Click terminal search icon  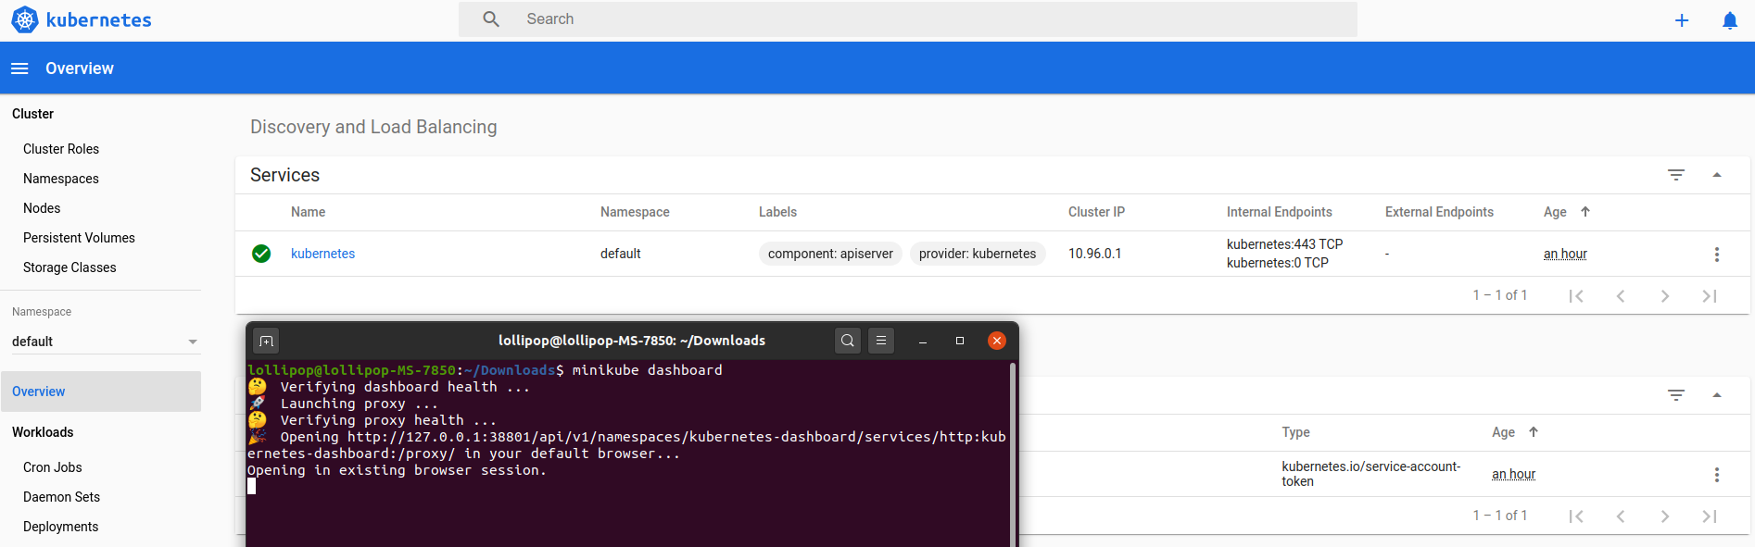coord(848,341)
